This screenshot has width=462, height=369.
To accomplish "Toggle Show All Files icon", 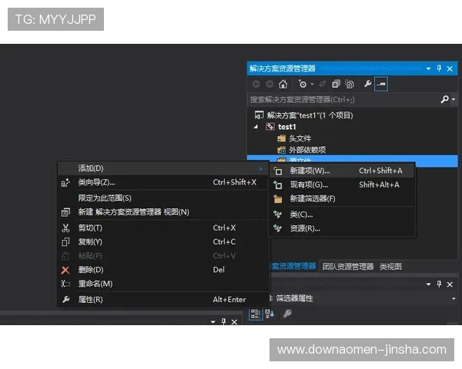I will [x=350, y=85].
